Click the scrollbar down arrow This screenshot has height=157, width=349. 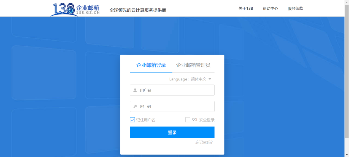tap(347, 155)
